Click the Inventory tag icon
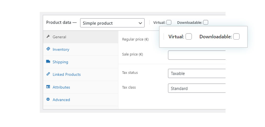Image resolution: width=265 pixels, height=127 pixels. coord(48,49)
